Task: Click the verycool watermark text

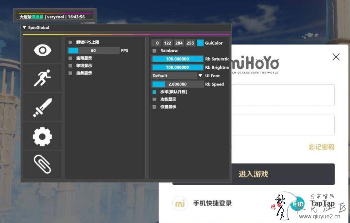Action: point(56,17)
